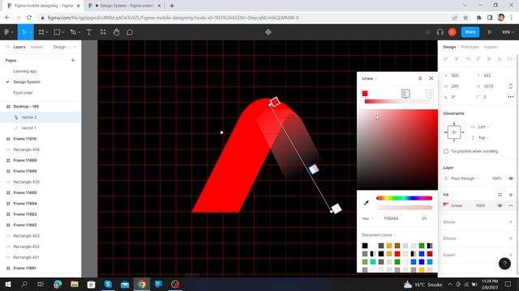Select the Hand tool

point(116,32)
